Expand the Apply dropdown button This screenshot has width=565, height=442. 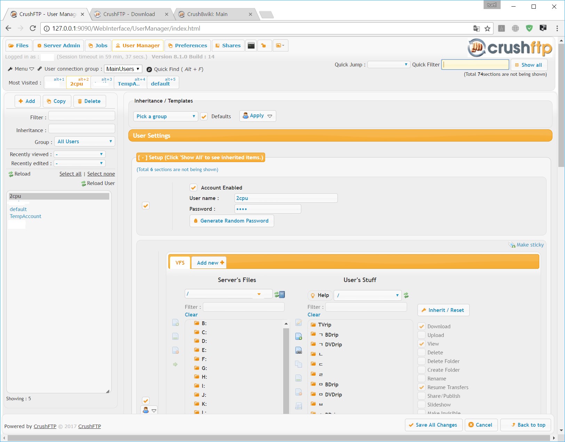(x=258, y=116)
